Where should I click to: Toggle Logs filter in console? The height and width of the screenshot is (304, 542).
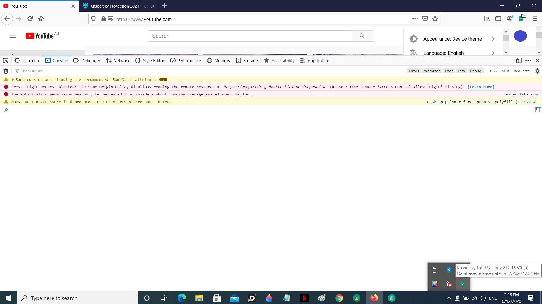[449, 71]
